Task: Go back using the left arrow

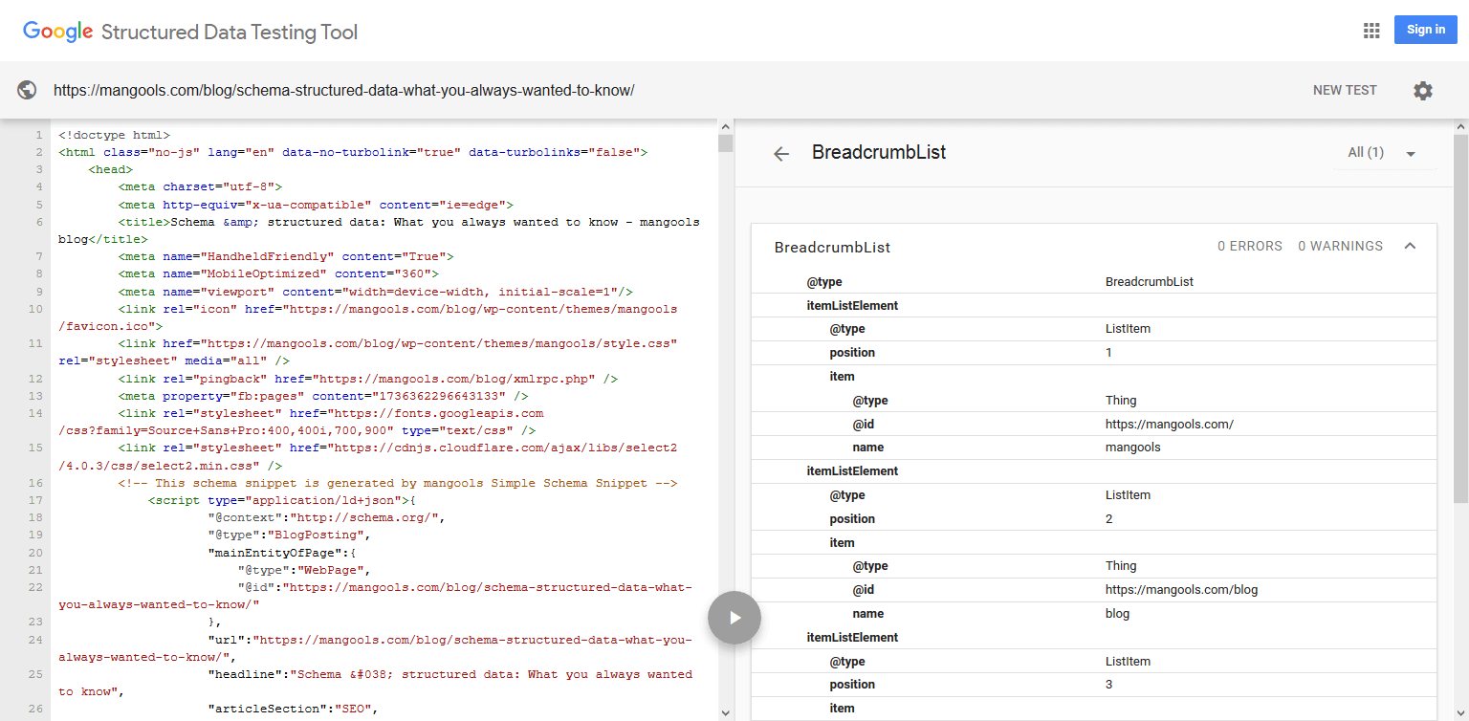Action: point(781,154)
